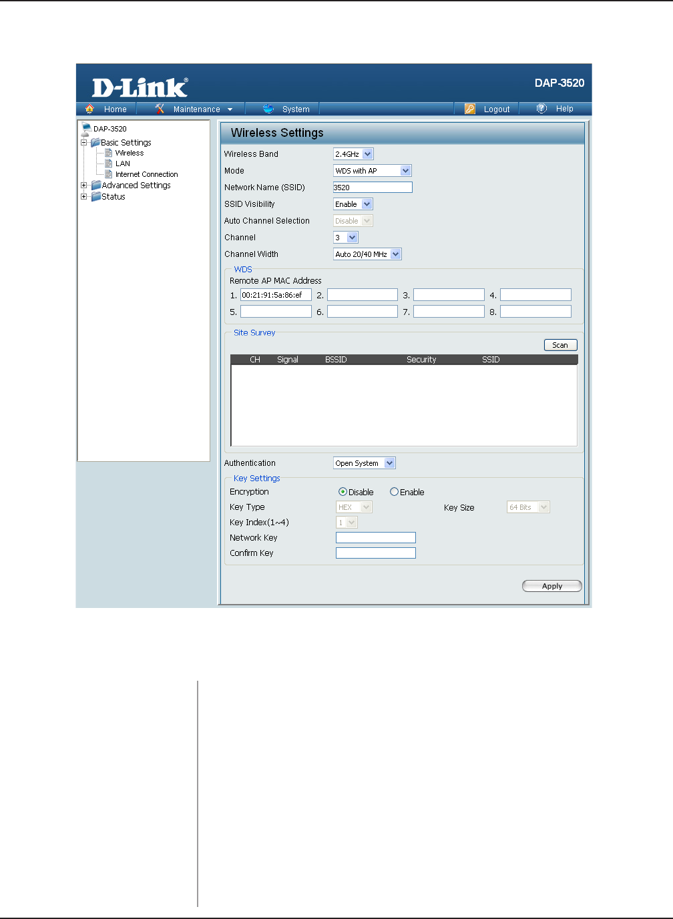Click the Basic Settings folder icon
The image size is (673, 919).
click(95, 142)
